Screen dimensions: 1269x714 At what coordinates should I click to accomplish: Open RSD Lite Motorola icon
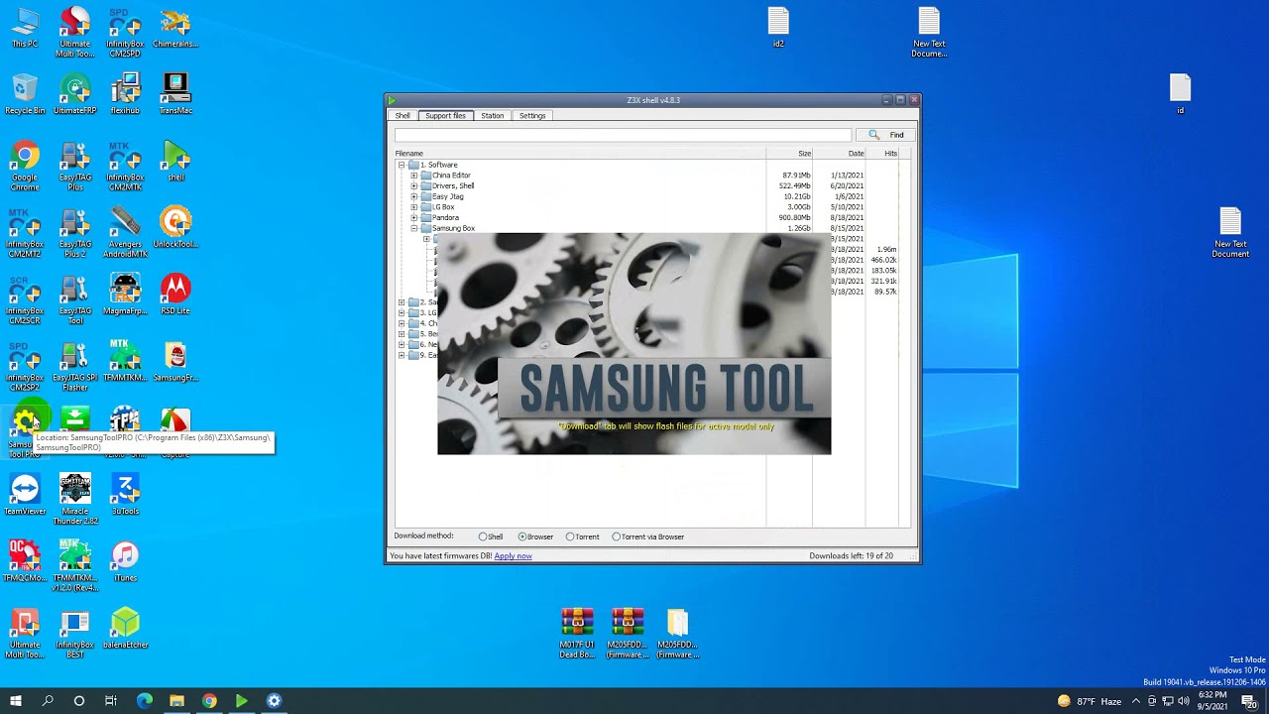click(x=175, y=295)
